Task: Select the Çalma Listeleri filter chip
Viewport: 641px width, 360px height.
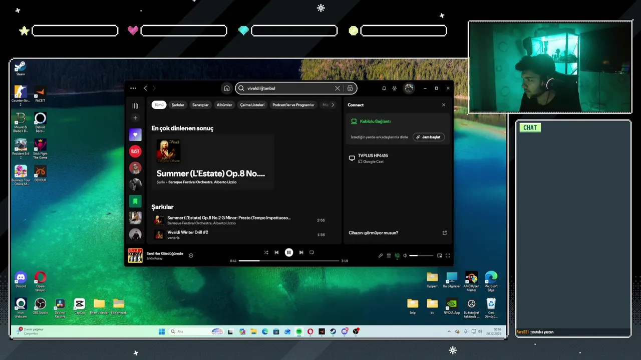Action: tap(252, 105)
